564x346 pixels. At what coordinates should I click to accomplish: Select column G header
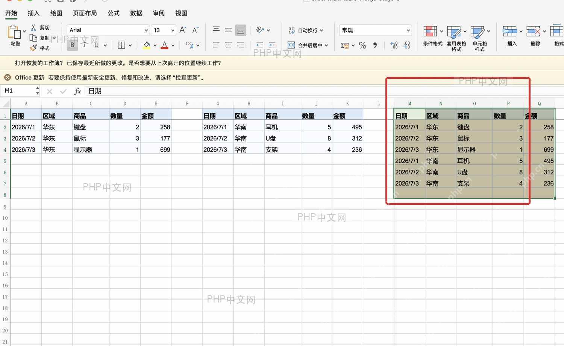[218, 104]
